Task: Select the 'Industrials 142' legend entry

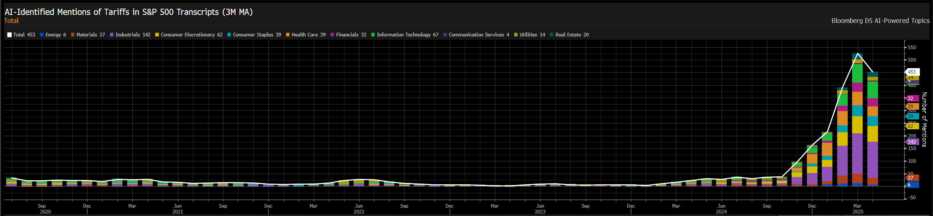Action: (133, 35)
